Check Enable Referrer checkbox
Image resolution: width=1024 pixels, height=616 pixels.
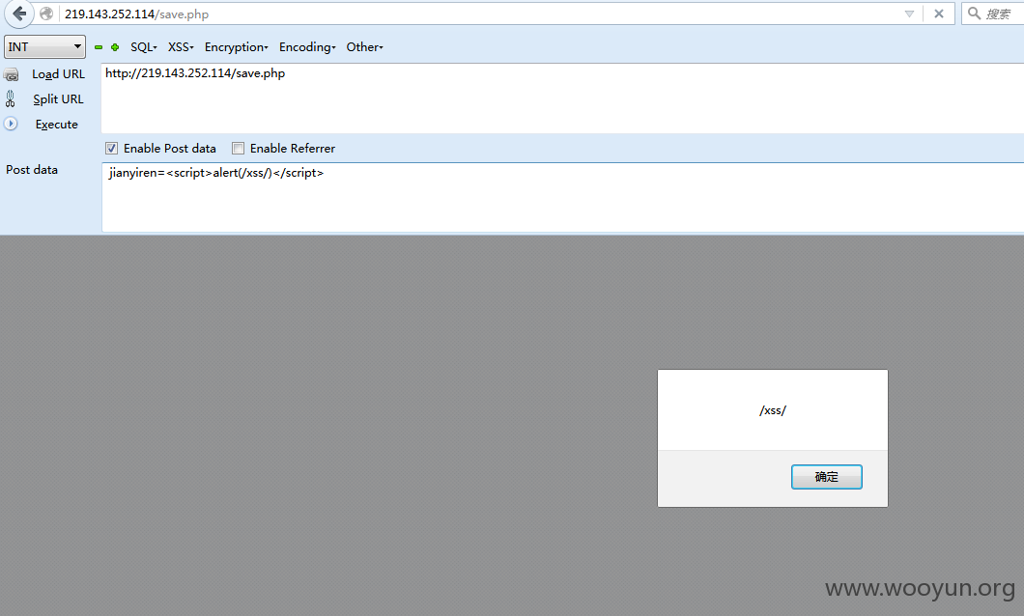239,148
